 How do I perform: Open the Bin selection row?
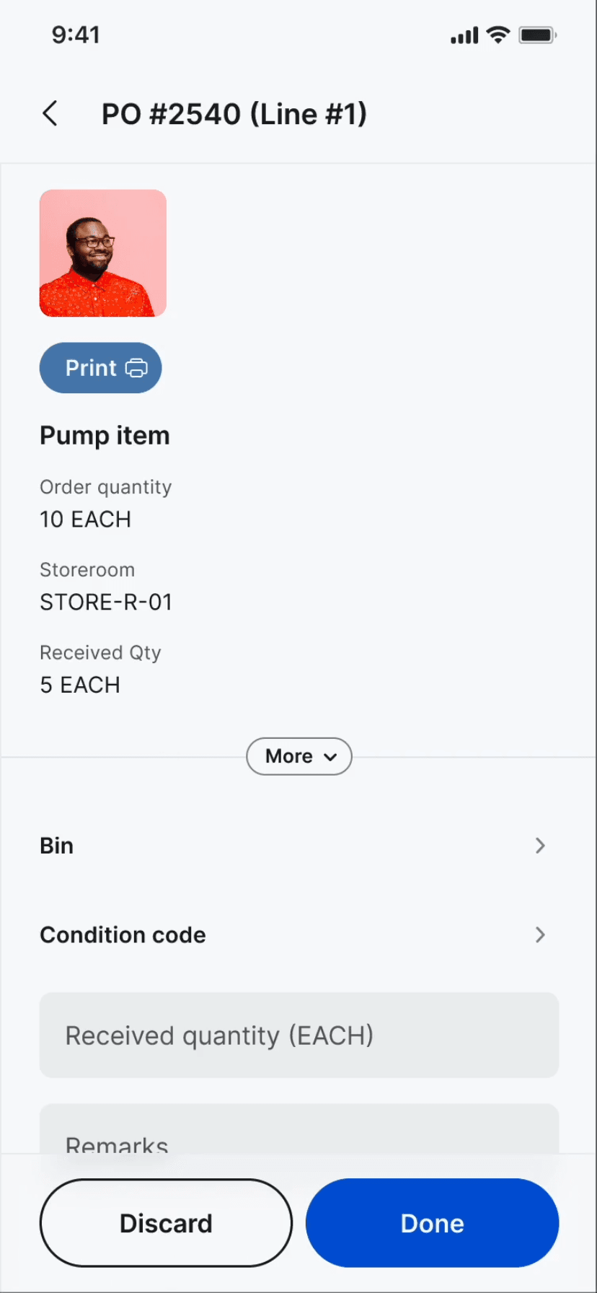click(288, 846)
